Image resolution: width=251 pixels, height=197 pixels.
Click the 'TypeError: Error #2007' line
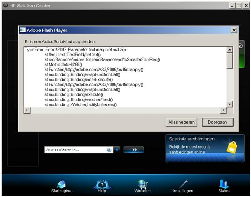(76, 50)
